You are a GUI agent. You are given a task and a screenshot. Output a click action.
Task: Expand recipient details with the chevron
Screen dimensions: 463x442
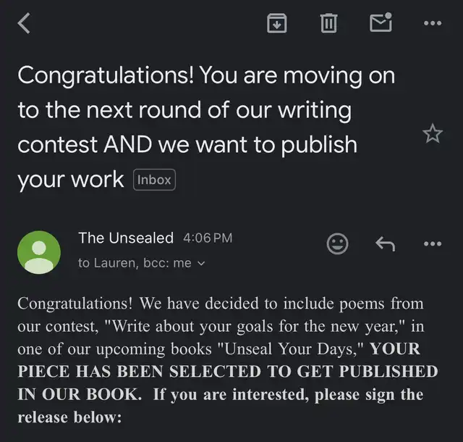[201, 263]
